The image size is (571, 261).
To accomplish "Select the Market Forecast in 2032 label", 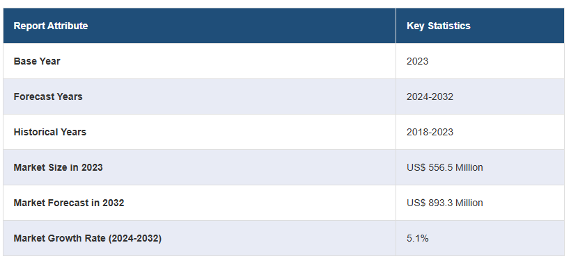I will click(x=69, y=203).
